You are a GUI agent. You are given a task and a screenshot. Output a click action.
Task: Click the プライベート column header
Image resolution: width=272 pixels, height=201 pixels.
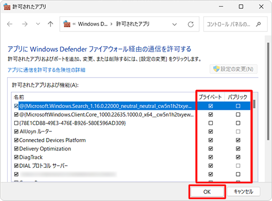pos(211,97)
